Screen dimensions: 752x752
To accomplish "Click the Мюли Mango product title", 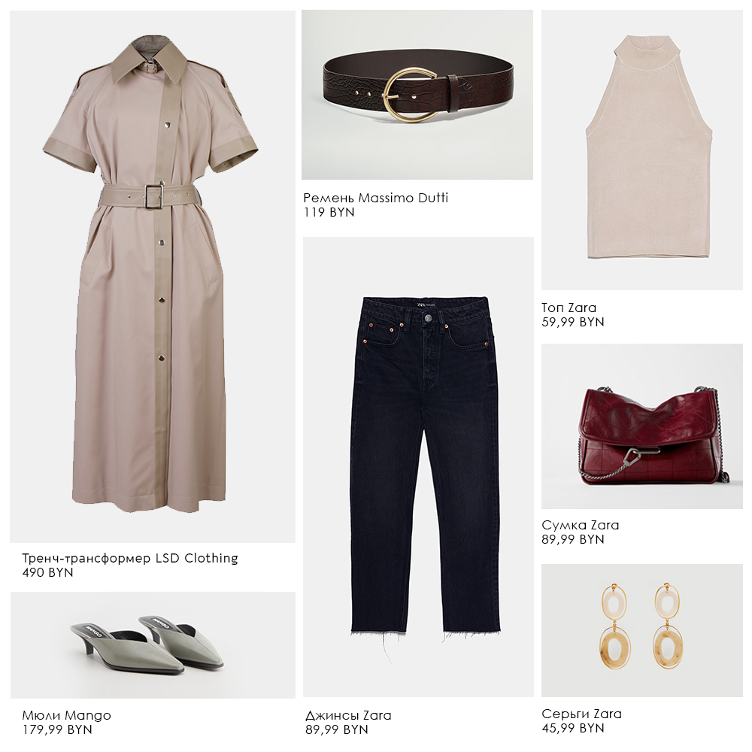I will pyautogui.click(x=67, y=716).
